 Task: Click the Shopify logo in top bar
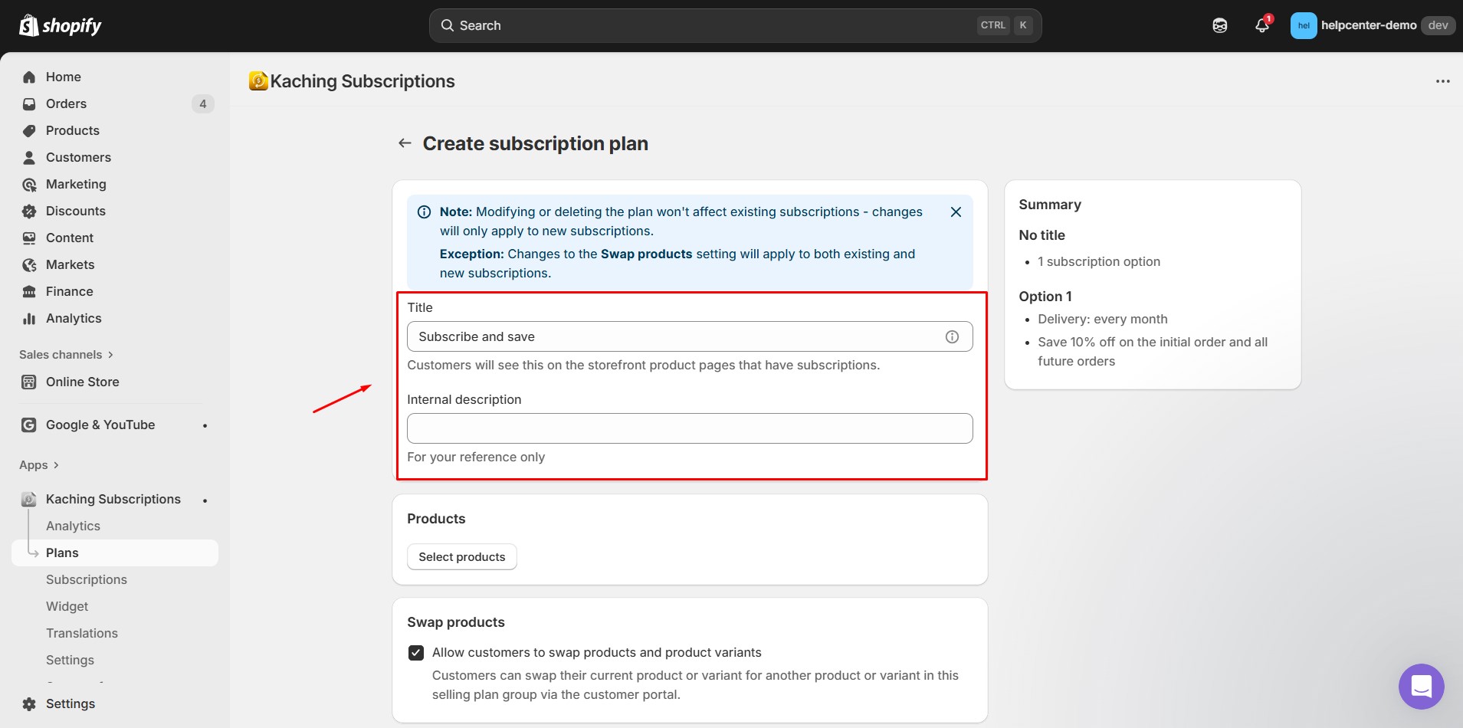[61, 26]
